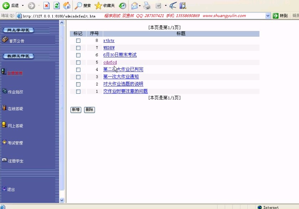Click the 标题 column header

click(181, 33)
